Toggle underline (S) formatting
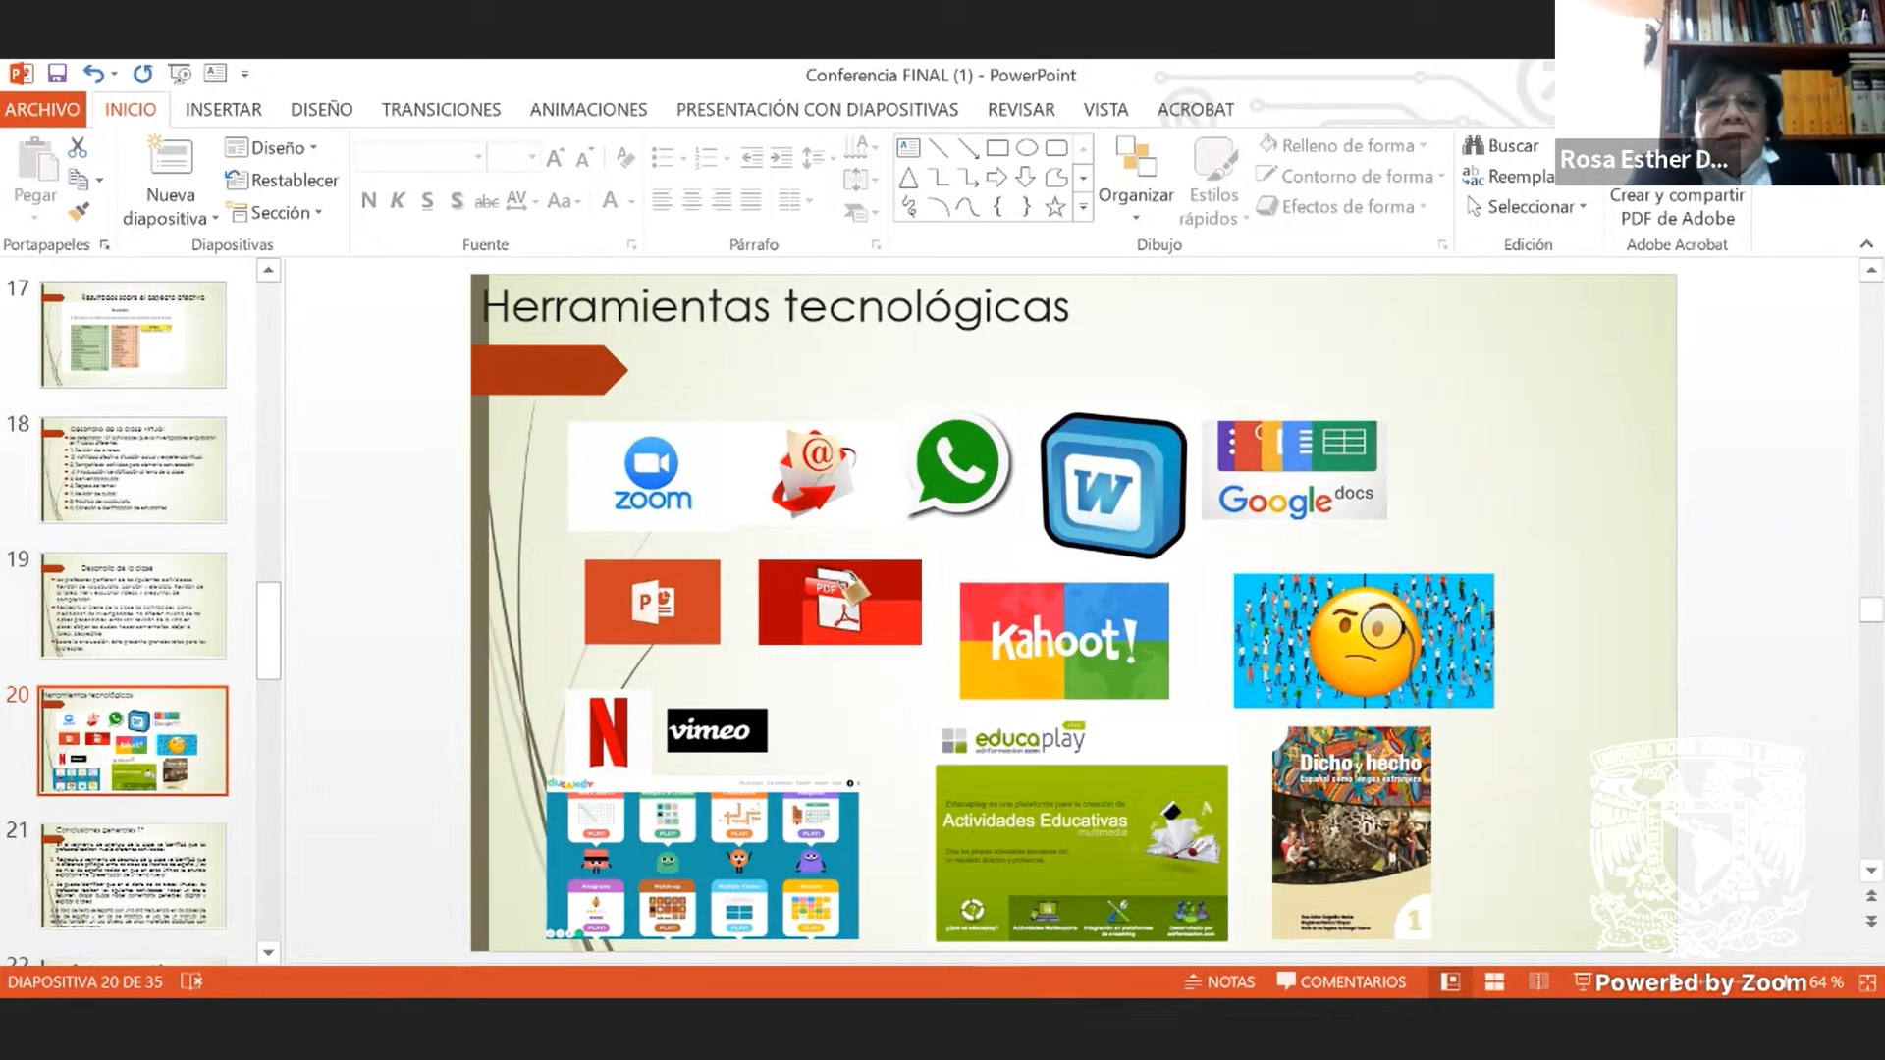Screen dimensions: 1885x1060 point(427,200)
